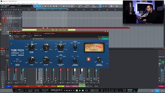Screen dimensions: 165x93
Task: Click the Add Track plus icon
Action: pyautogui.click(x=21, y=10)
